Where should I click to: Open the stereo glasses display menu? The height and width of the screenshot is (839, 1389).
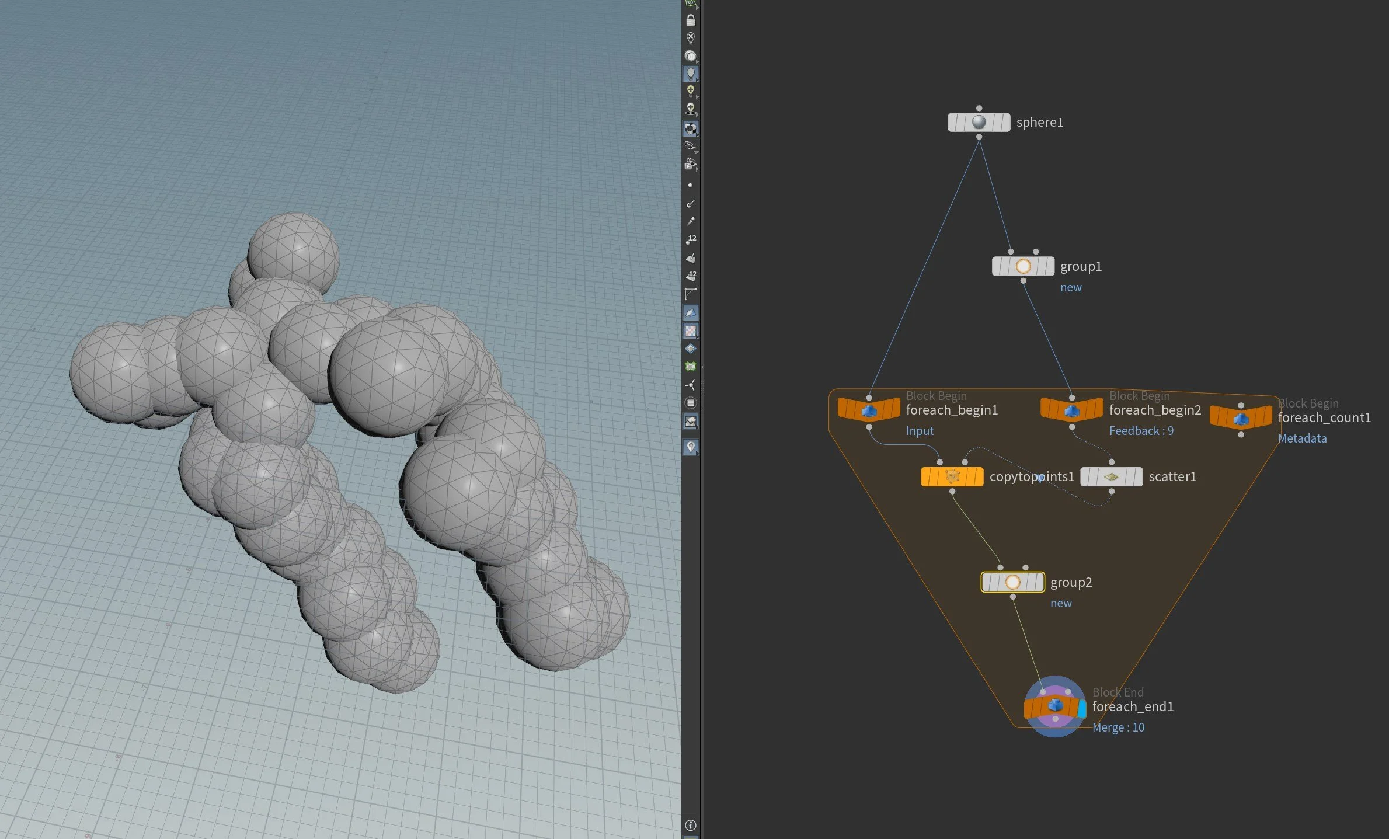(690, 146)
